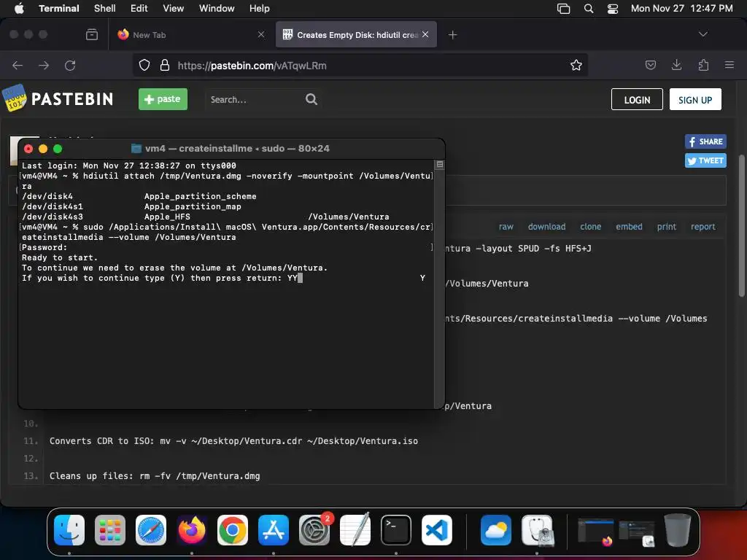Close the New Tab tab

click(x=261, y=34)
